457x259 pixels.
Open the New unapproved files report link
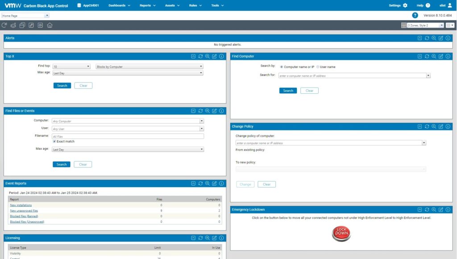click(x=24, y=211)
